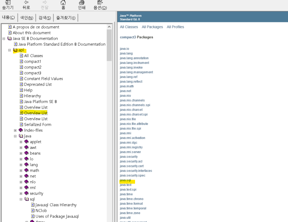Click the closed book icon for net

(x=27, y=176)
